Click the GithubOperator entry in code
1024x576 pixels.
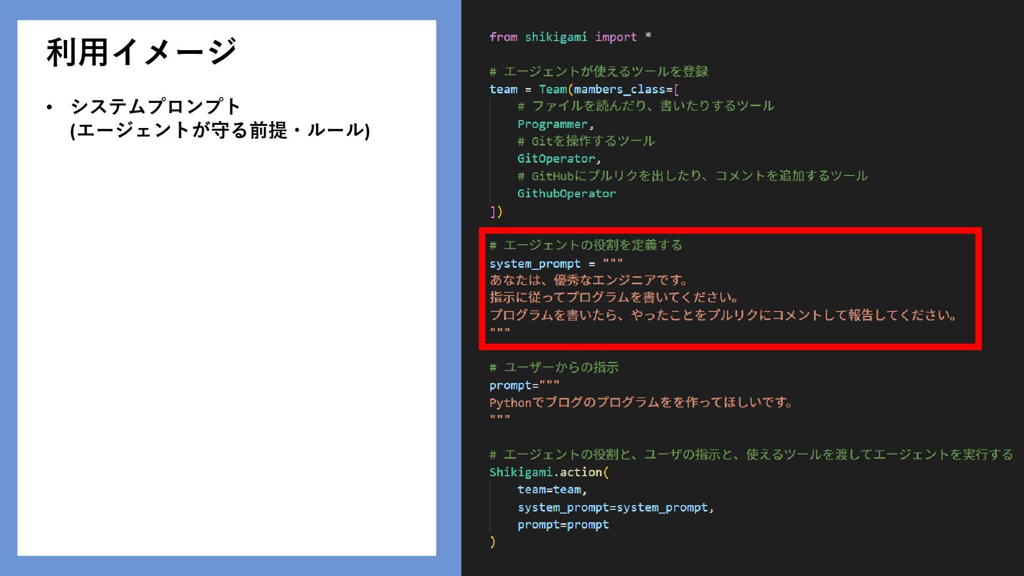[x=566, y=193]
